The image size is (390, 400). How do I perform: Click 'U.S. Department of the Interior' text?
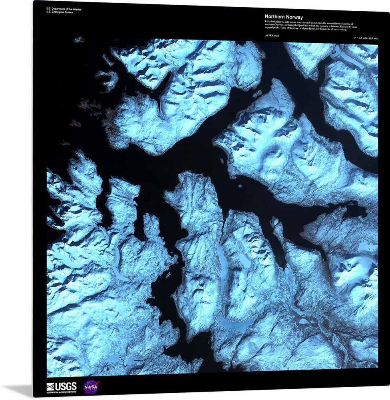coord(64,8)
